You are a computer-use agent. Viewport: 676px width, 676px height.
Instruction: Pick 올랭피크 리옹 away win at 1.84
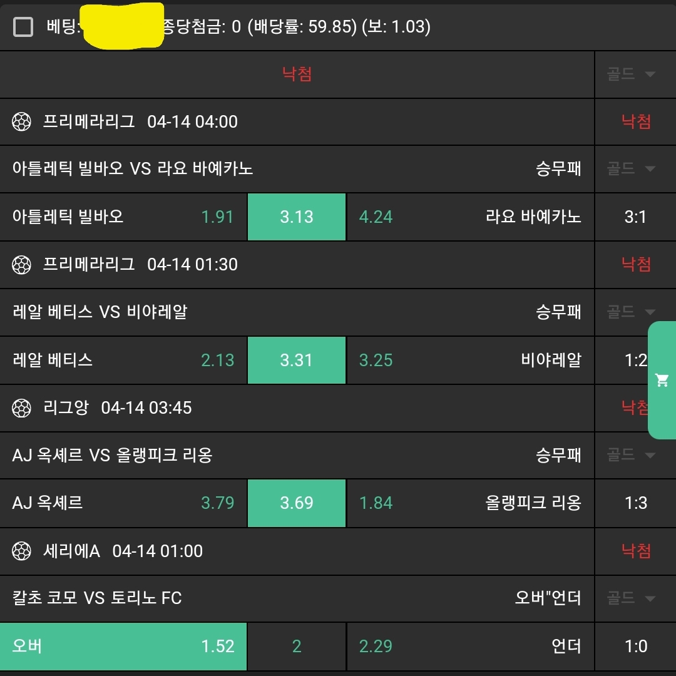[469, 503]
